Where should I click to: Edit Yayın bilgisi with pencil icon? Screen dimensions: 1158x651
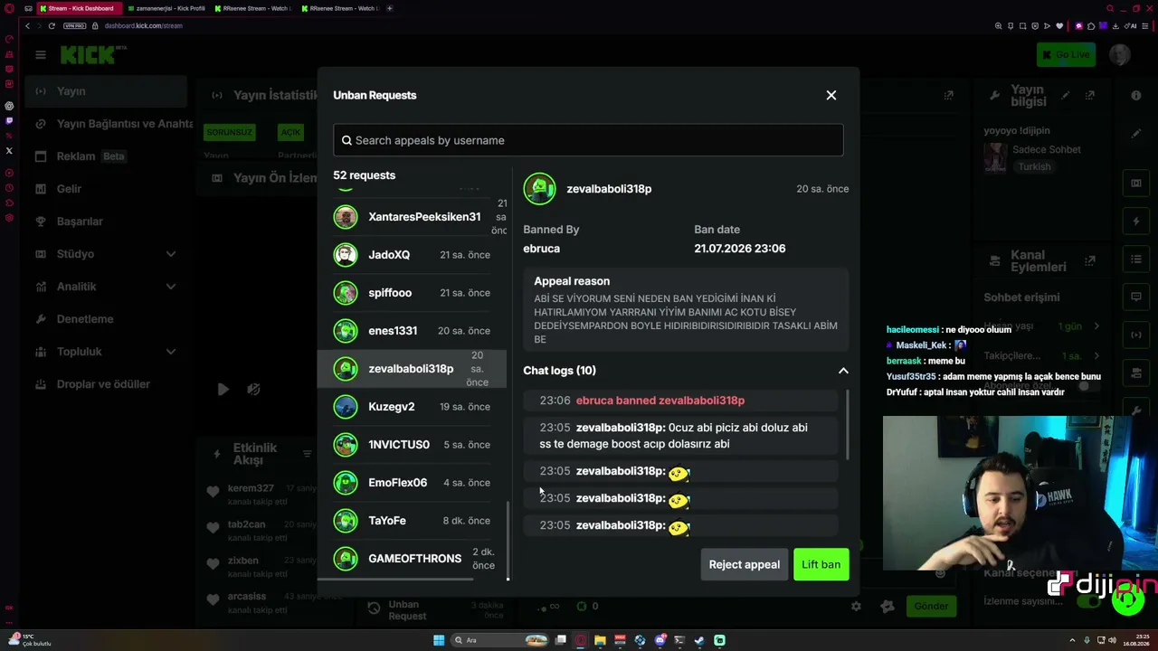[1066, 95]
